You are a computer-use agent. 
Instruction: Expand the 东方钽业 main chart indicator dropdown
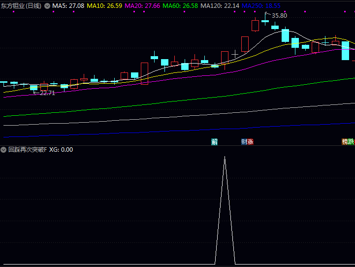(47, 6)
